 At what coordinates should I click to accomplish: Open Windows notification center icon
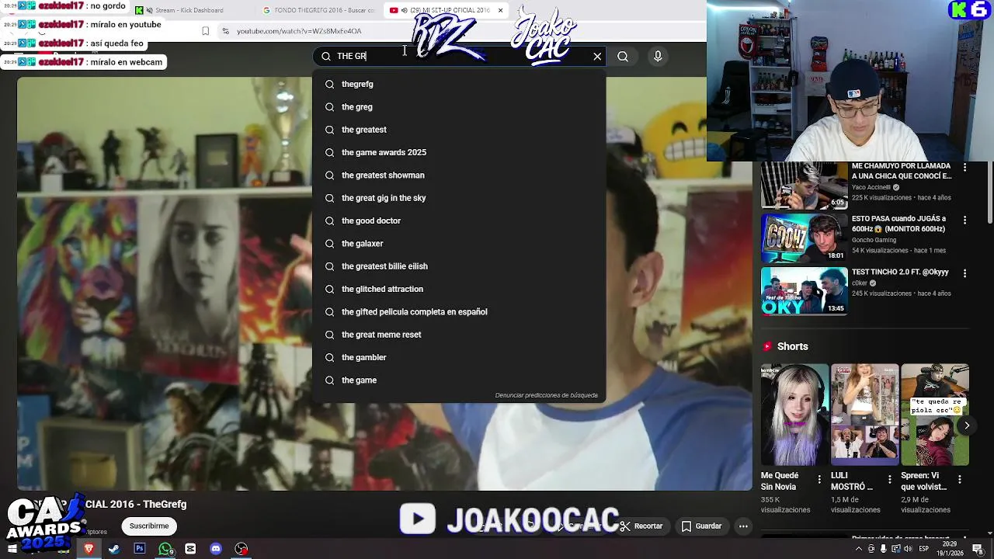[x=978, y=549]
